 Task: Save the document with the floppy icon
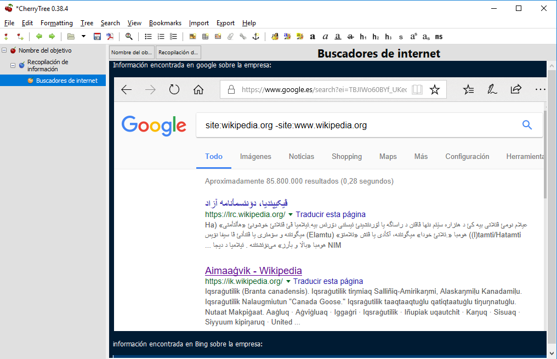coord(97,37)
